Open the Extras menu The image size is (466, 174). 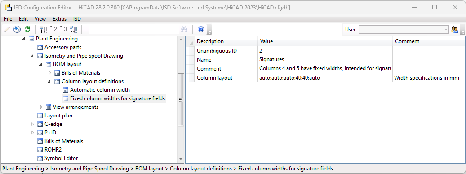tap(59, 19)
